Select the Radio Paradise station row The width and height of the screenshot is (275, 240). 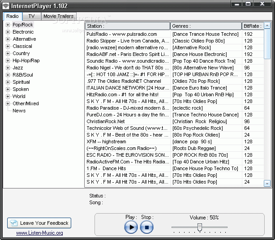pos(175,108)
